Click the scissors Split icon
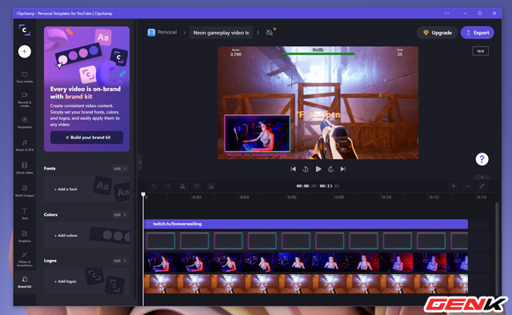 (x=182, y=186)
